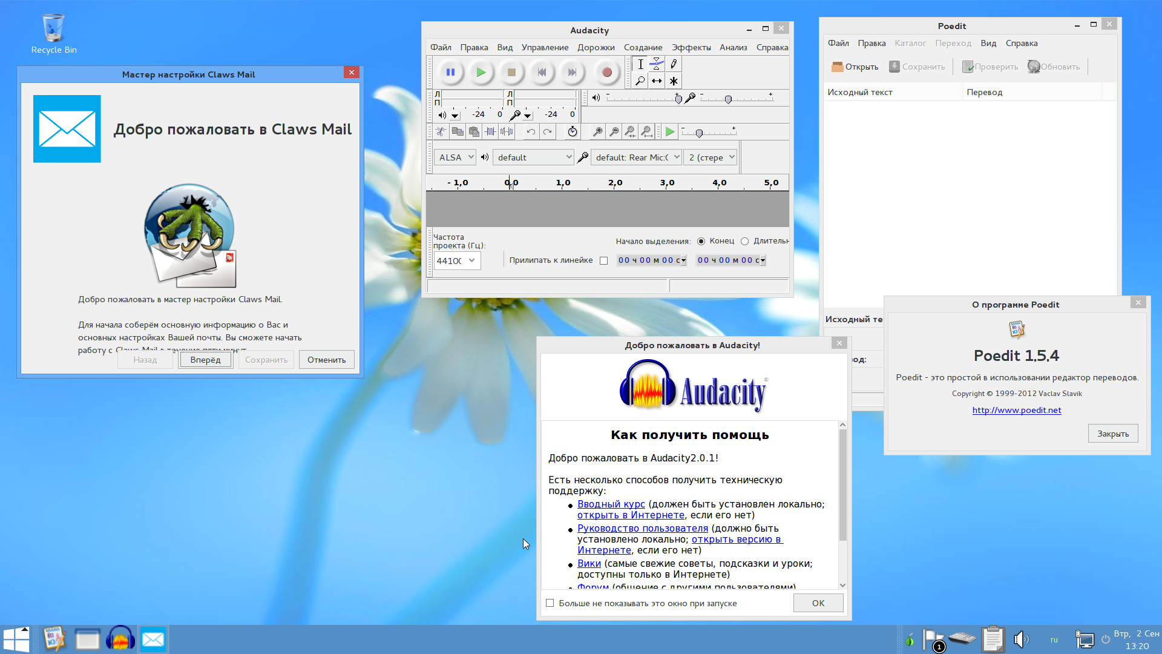Click the Fit Selection zoom icon in Audacity

point(630,131)
